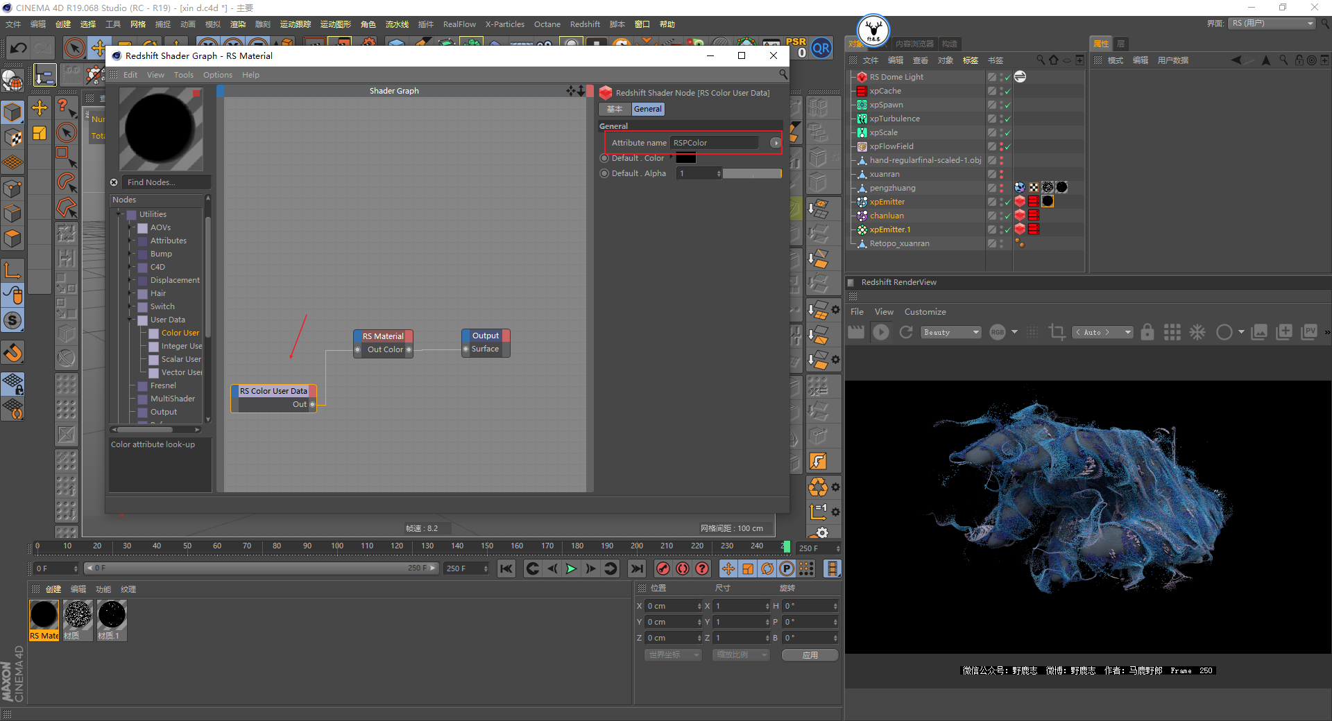Image resolution: width=1332 pixels, height=721 pixels.
Task: Select the RenderView crop region tool
Action: click(x=1057, y=332)
